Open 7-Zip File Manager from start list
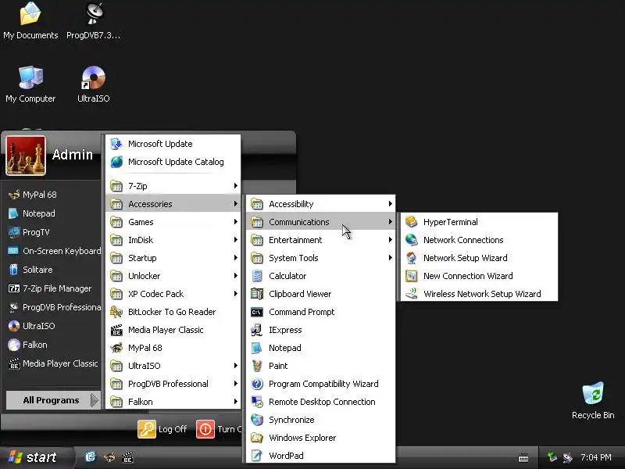 pyautogui.click(x=52, y=288)
